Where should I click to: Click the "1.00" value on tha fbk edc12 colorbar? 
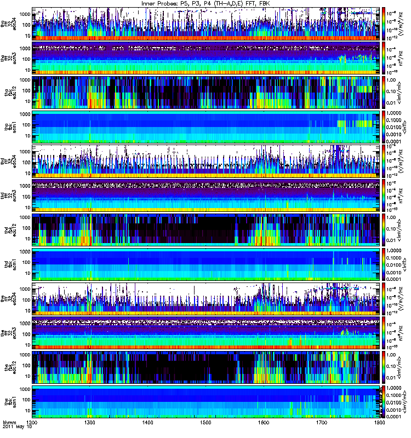point(391,80)
